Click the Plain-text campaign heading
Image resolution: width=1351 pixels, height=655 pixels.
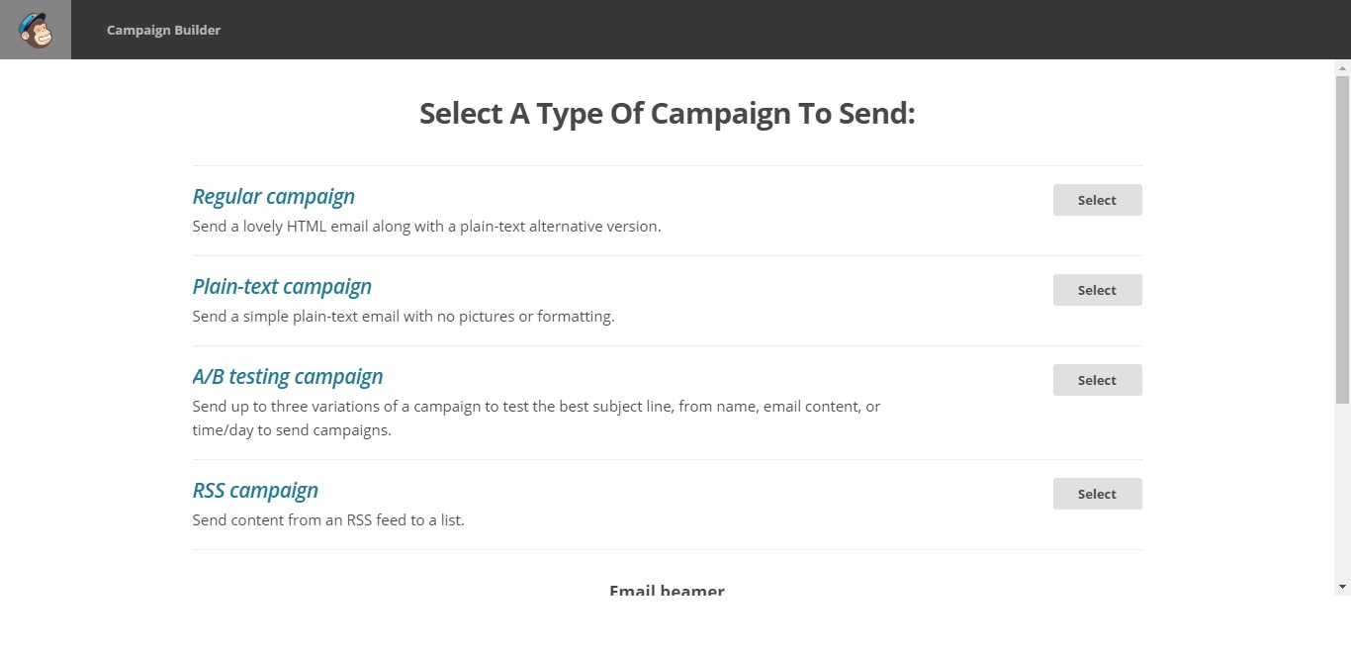point(282,287)
